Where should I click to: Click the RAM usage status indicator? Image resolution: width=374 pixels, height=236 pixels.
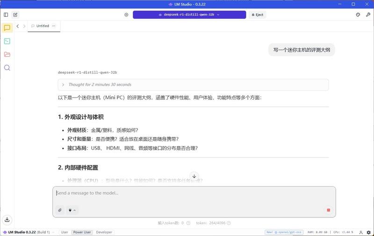pyautogui.click(x=317, y=232)
